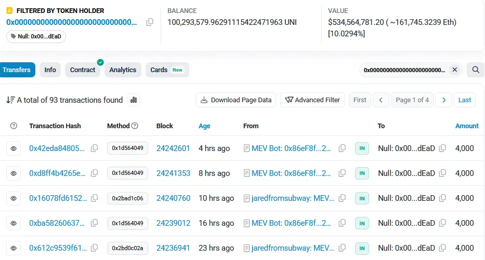
Task: Preview transaction 0x42eda84805 with eye icon
Action: click(14, 148)
